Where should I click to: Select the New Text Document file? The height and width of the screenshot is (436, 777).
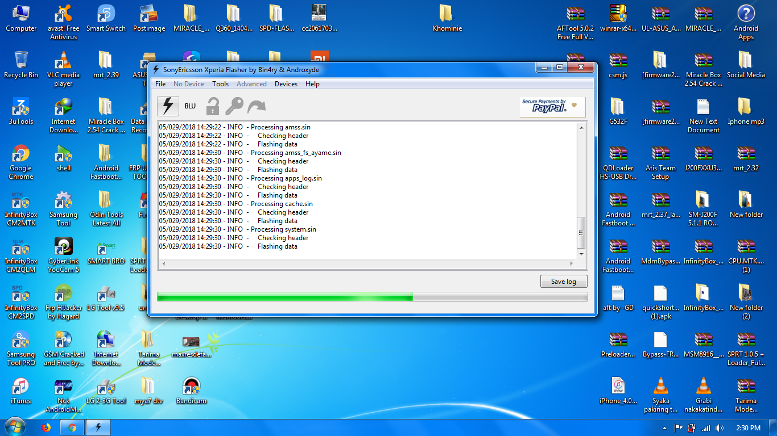[x=704, y=115]
